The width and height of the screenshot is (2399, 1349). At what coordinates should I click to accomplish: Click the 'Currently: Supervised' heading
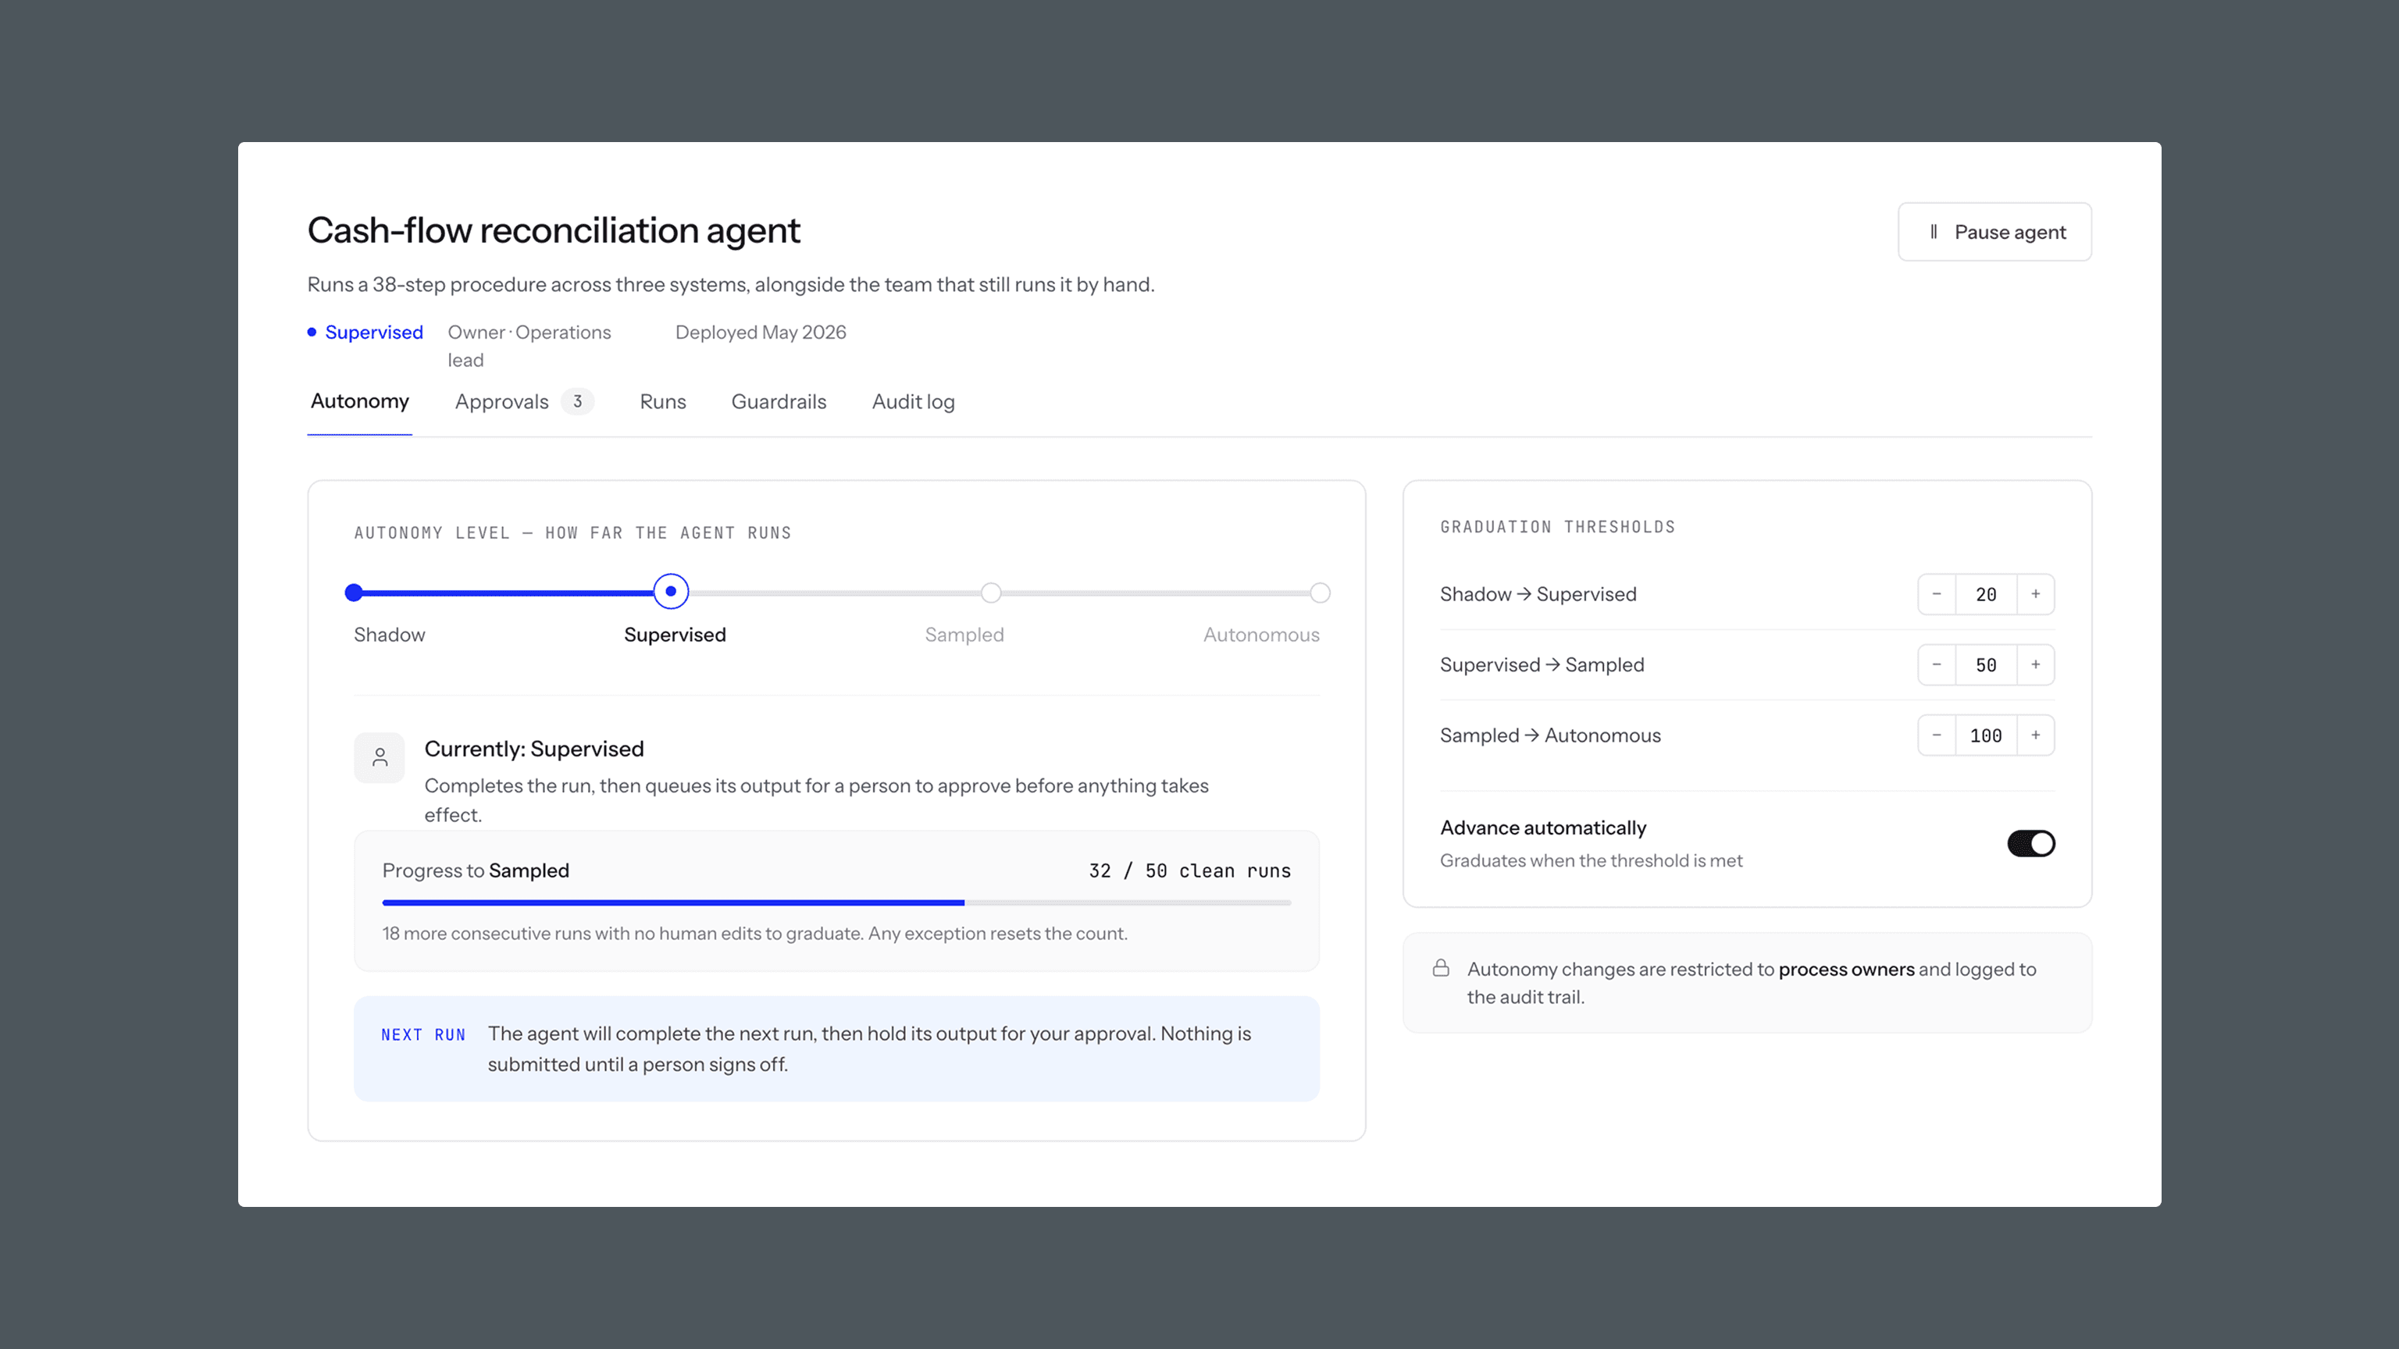click(533, 749)
